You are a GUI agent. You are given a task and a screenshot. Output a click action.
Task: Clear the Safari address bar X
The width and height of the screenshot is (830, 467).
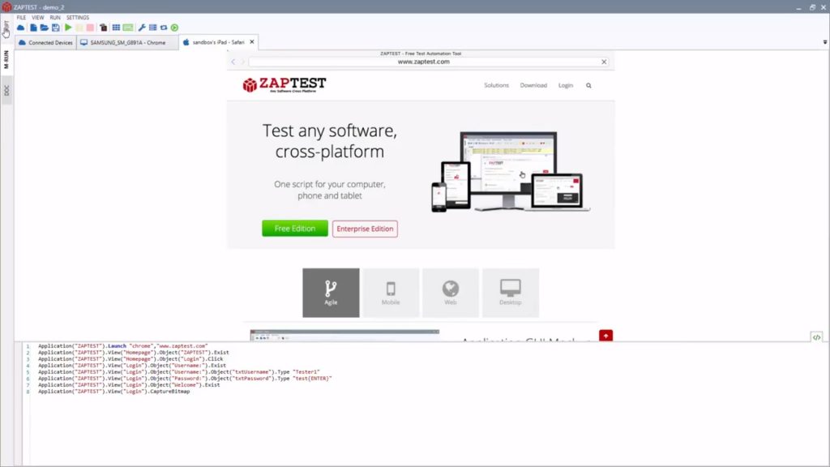[604, 62]
